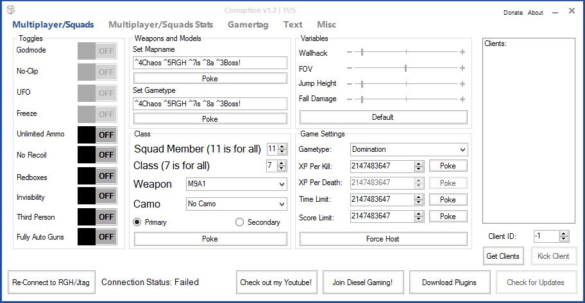Toggle the Unlimited Ammo switch
Image resolution: width=585 pixels, height=303 pixels.
point(97,135)
